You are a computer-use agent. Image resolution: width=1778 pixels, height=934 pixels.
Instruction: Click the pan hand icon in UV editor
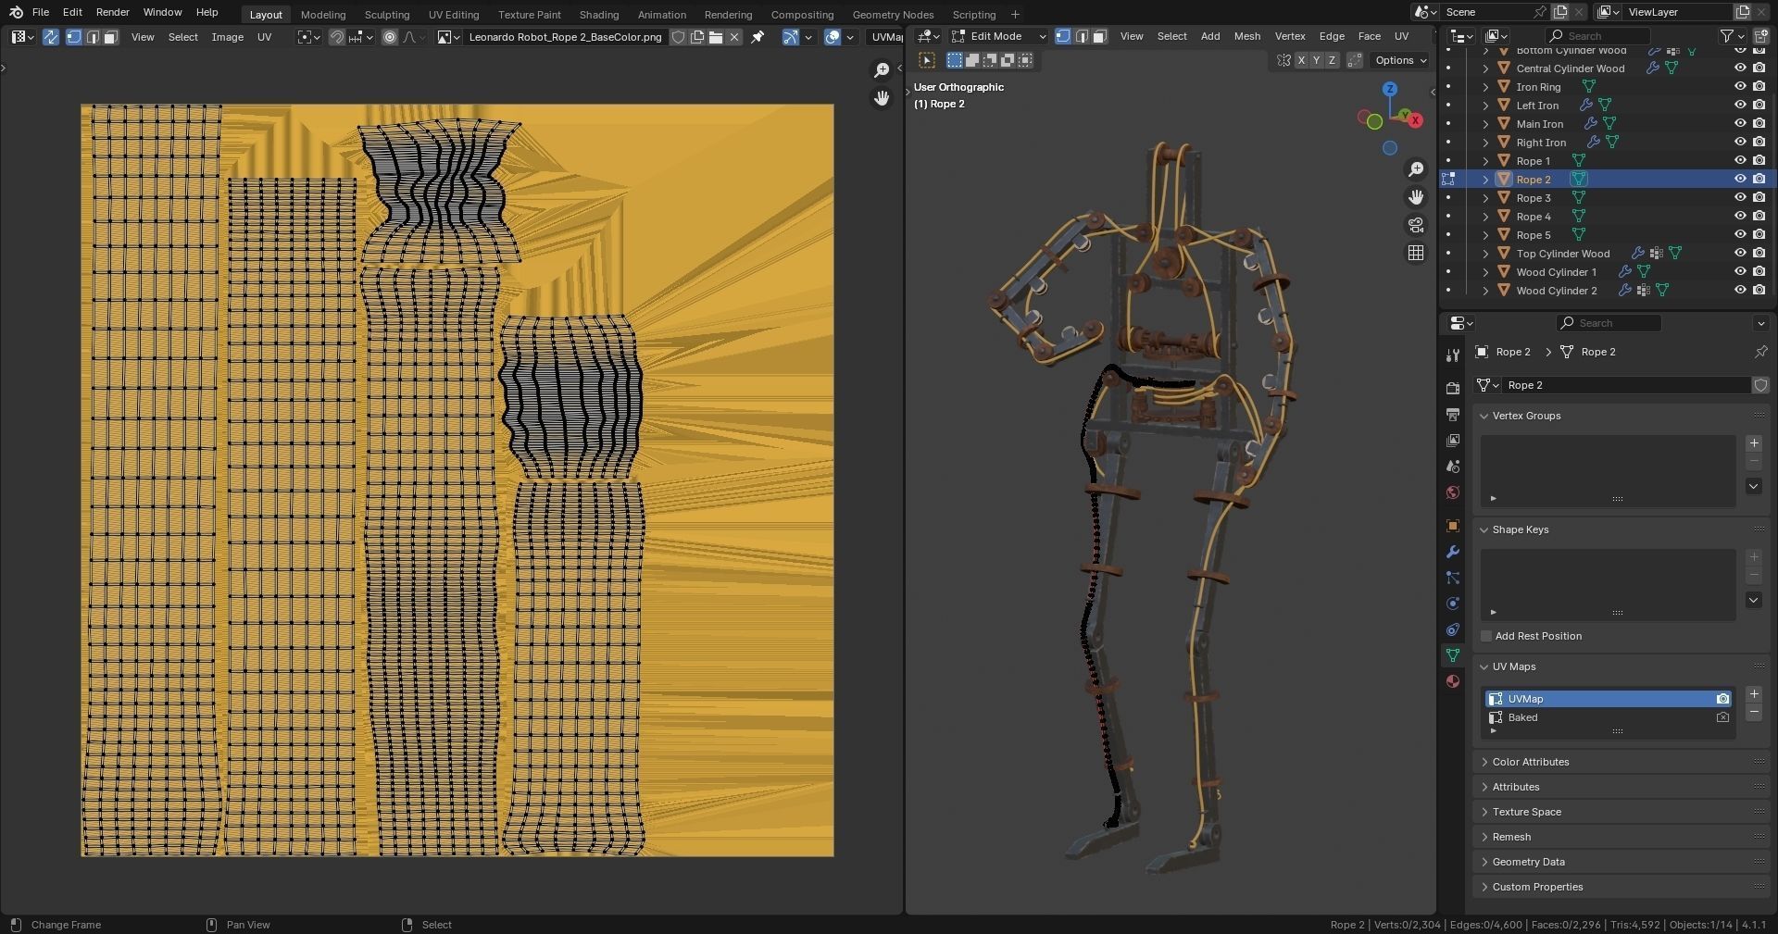click(x=882, y=98)
